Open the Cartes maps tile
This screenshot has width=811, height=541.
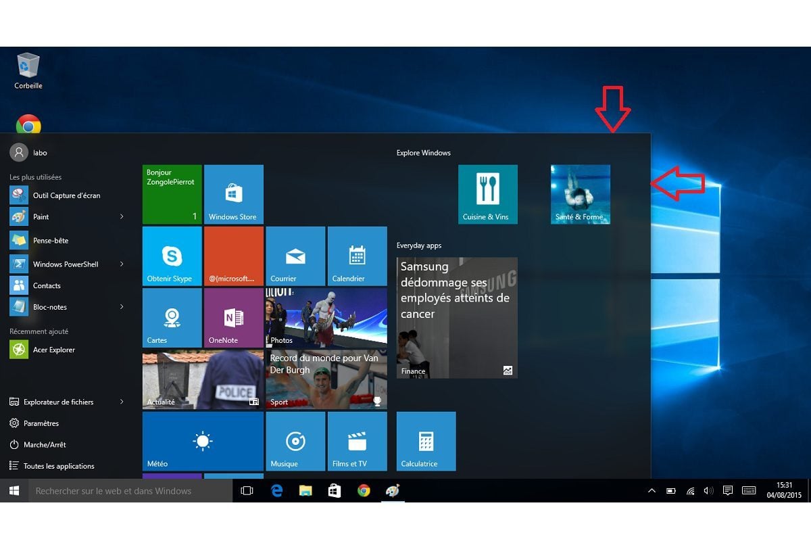pyautogui.click(x=172, y=318)
